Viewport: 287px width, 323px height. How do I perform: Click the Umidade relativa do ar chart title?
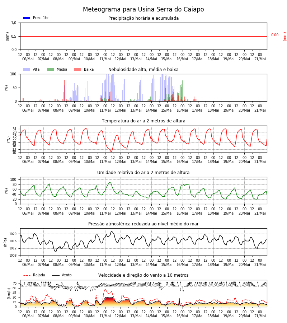tap(143, 172)
